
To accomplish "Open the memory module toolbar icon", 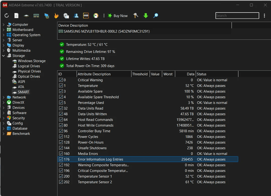I will click(36, 16).
